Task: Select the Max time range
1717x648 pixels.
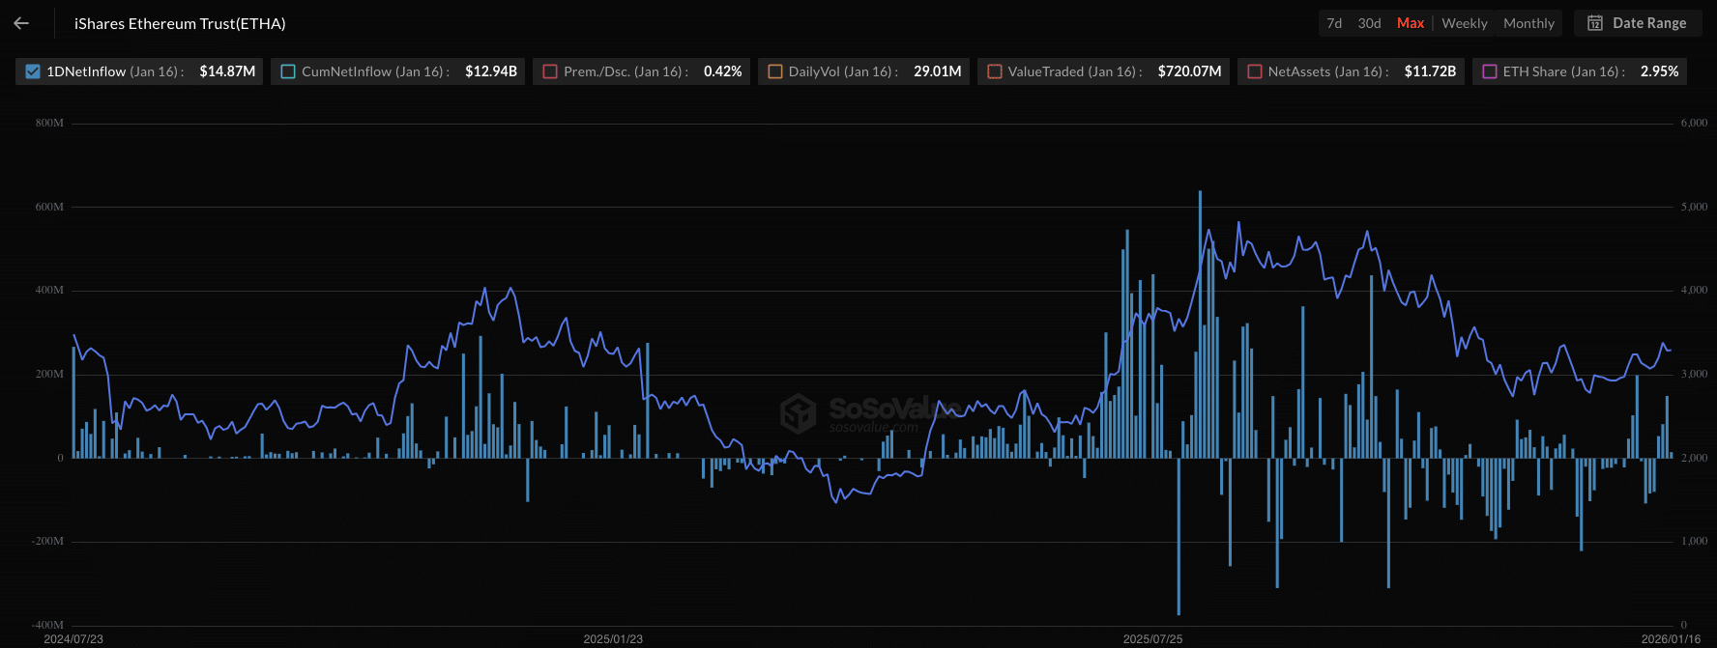Action: click(1411, 23)
